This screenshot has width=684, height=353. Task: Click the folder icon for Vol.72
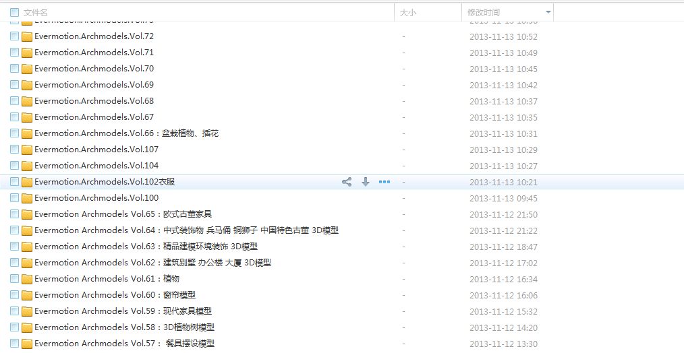pyautogui.click(x=27, y=36)
